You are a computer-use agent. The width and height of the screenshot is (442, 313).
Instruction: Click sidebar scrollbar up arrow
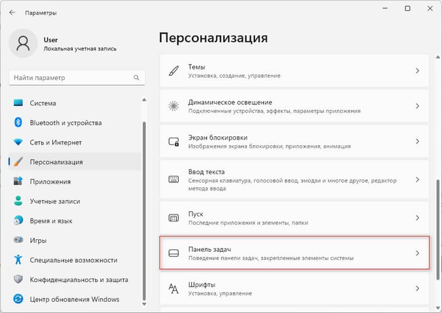(x=144, y=100)
